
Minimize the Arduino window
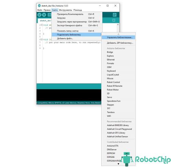(100, 6)
